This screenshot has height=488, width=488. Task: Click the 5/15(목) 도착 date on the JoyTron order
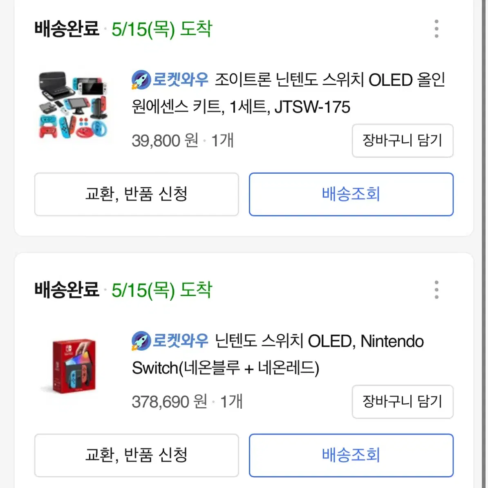pos(162,29)
